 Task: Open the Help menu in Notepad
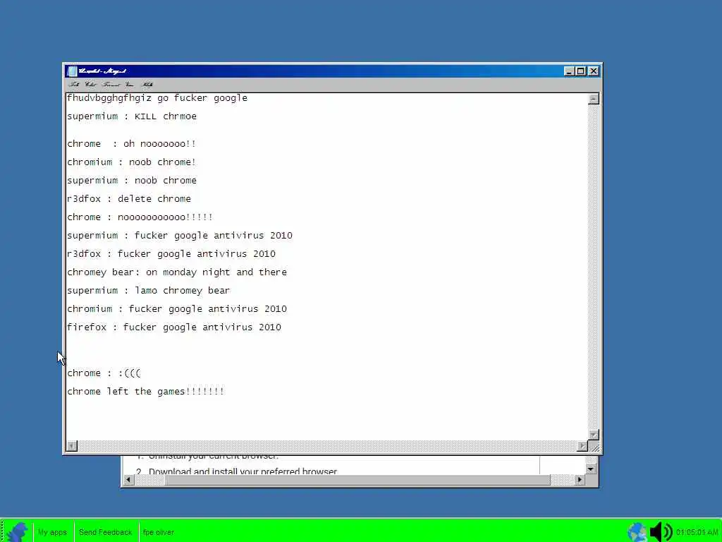pyautogui.click(x=147, y=85)
